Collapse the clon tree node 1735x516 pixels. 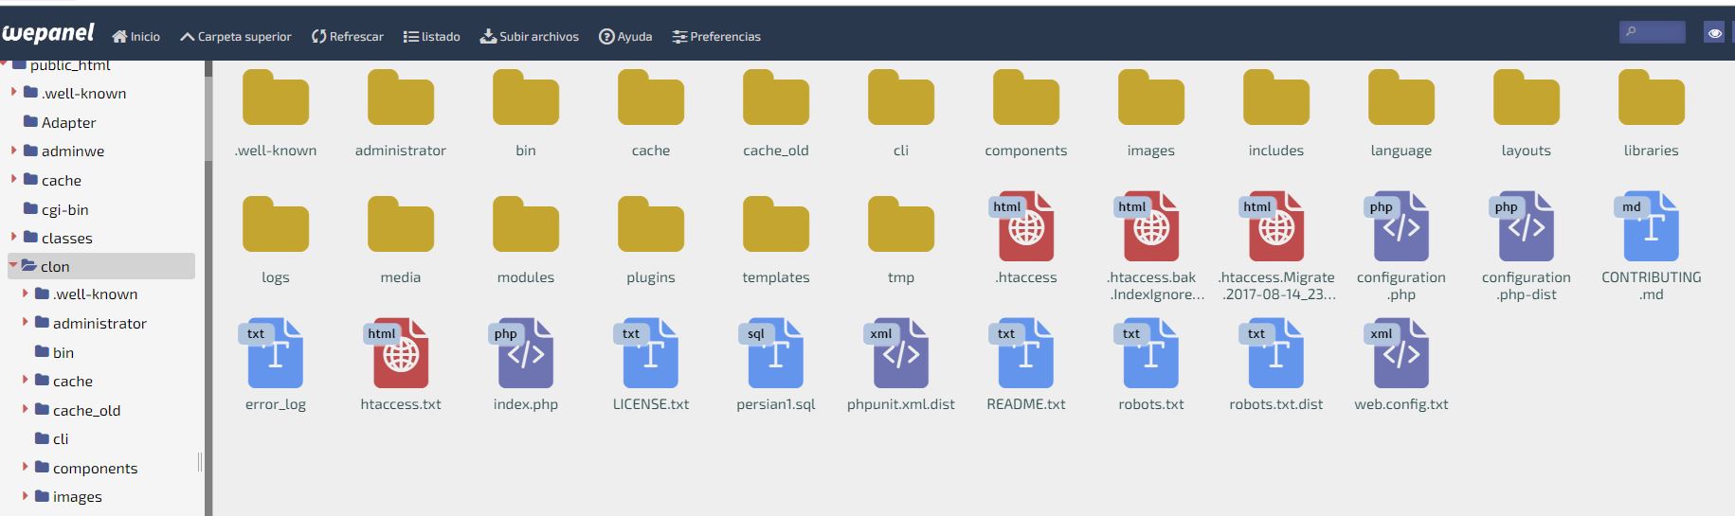point(13,266)
